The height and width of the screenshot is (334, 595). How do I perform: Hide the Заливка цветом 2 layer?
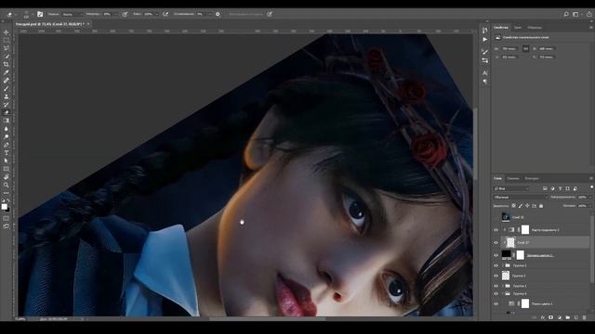(496, 255)
